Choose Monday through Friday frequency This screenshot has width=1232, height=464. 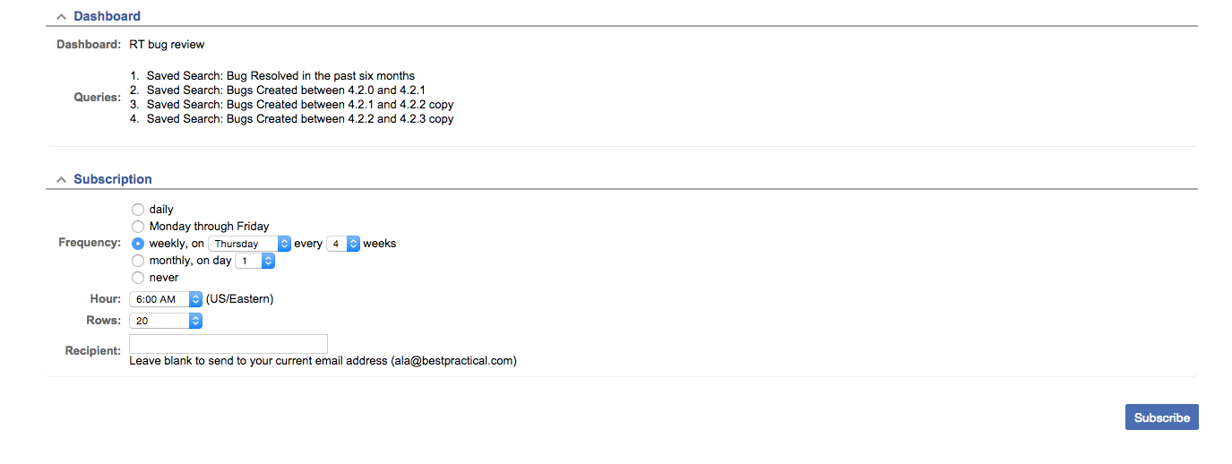click(x=138, y=227)
